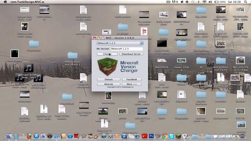Viewport: 251px width, 141px height.
Task: Select the Optifine zip file
Action: 44,112
